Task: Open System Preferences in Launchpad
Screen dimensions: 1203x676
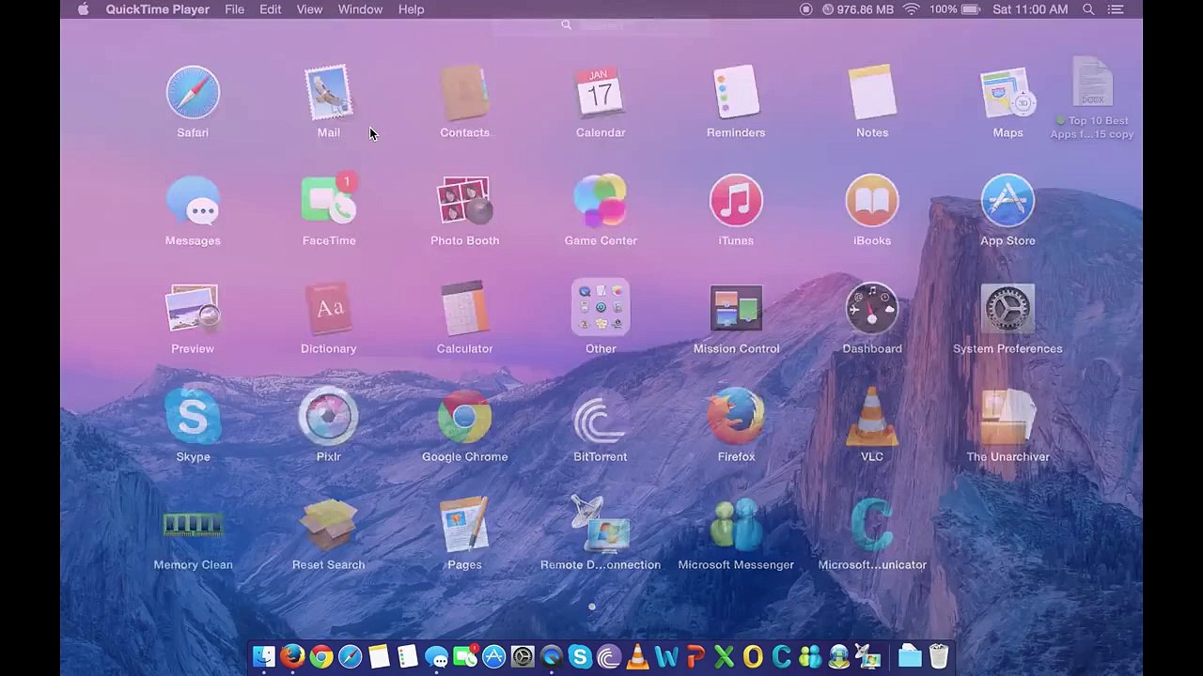Action: 1008,309
